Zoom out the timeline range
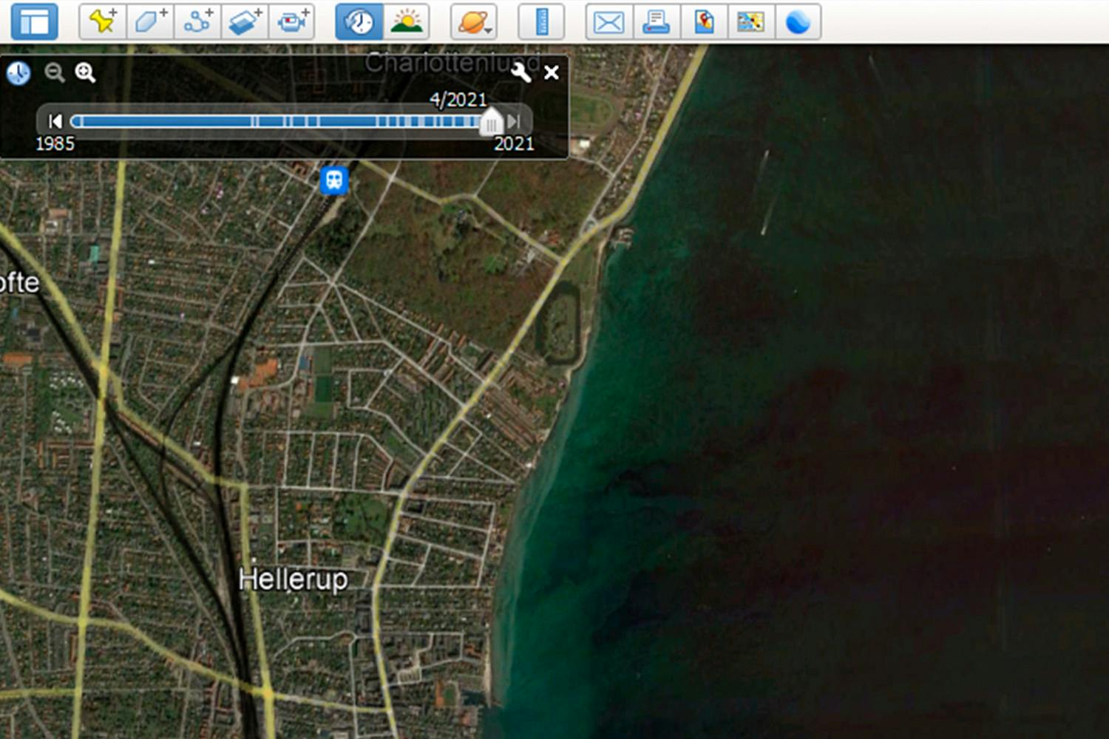The height and width of the screenshot is (739, 1109). 54,72
